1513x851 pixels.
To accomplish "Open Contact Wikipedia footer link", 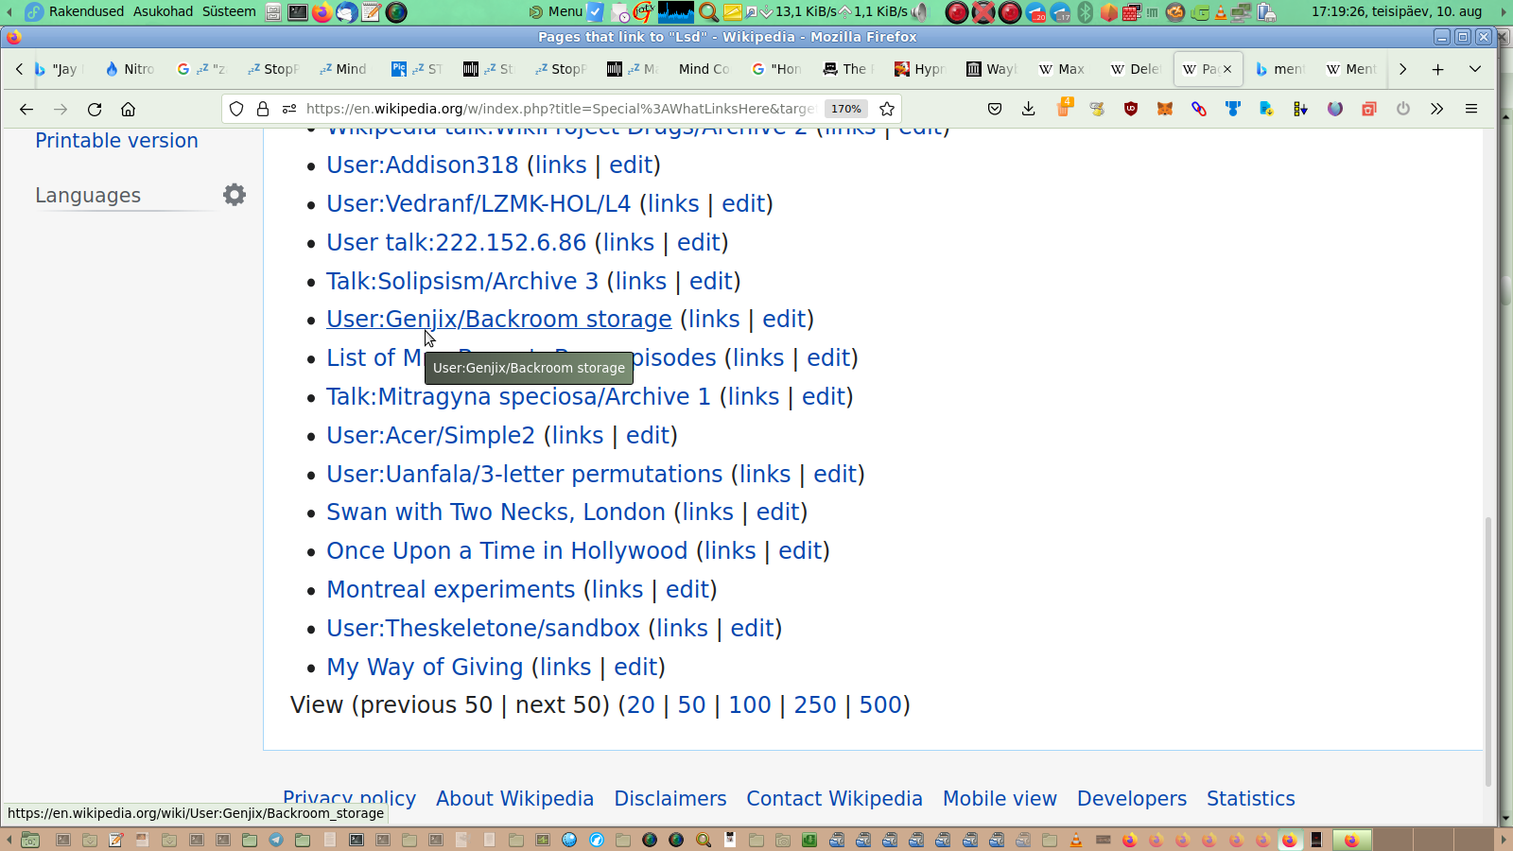I will 834,799.
